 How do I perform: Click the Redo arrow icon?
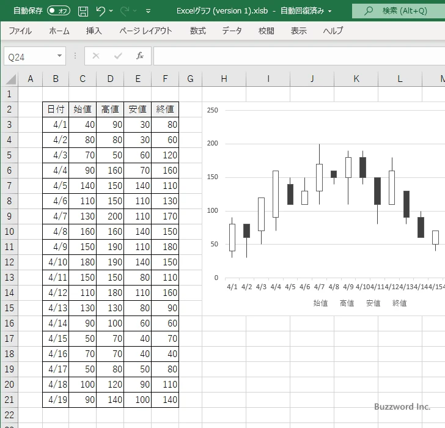tap(125, 11)
